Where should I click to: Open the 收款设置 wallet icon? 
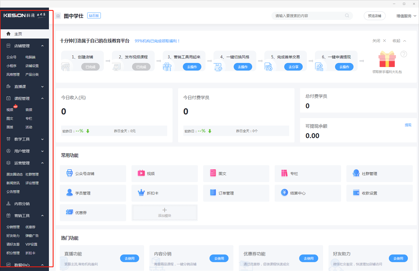pyautogui.click(x=356, y=193)
